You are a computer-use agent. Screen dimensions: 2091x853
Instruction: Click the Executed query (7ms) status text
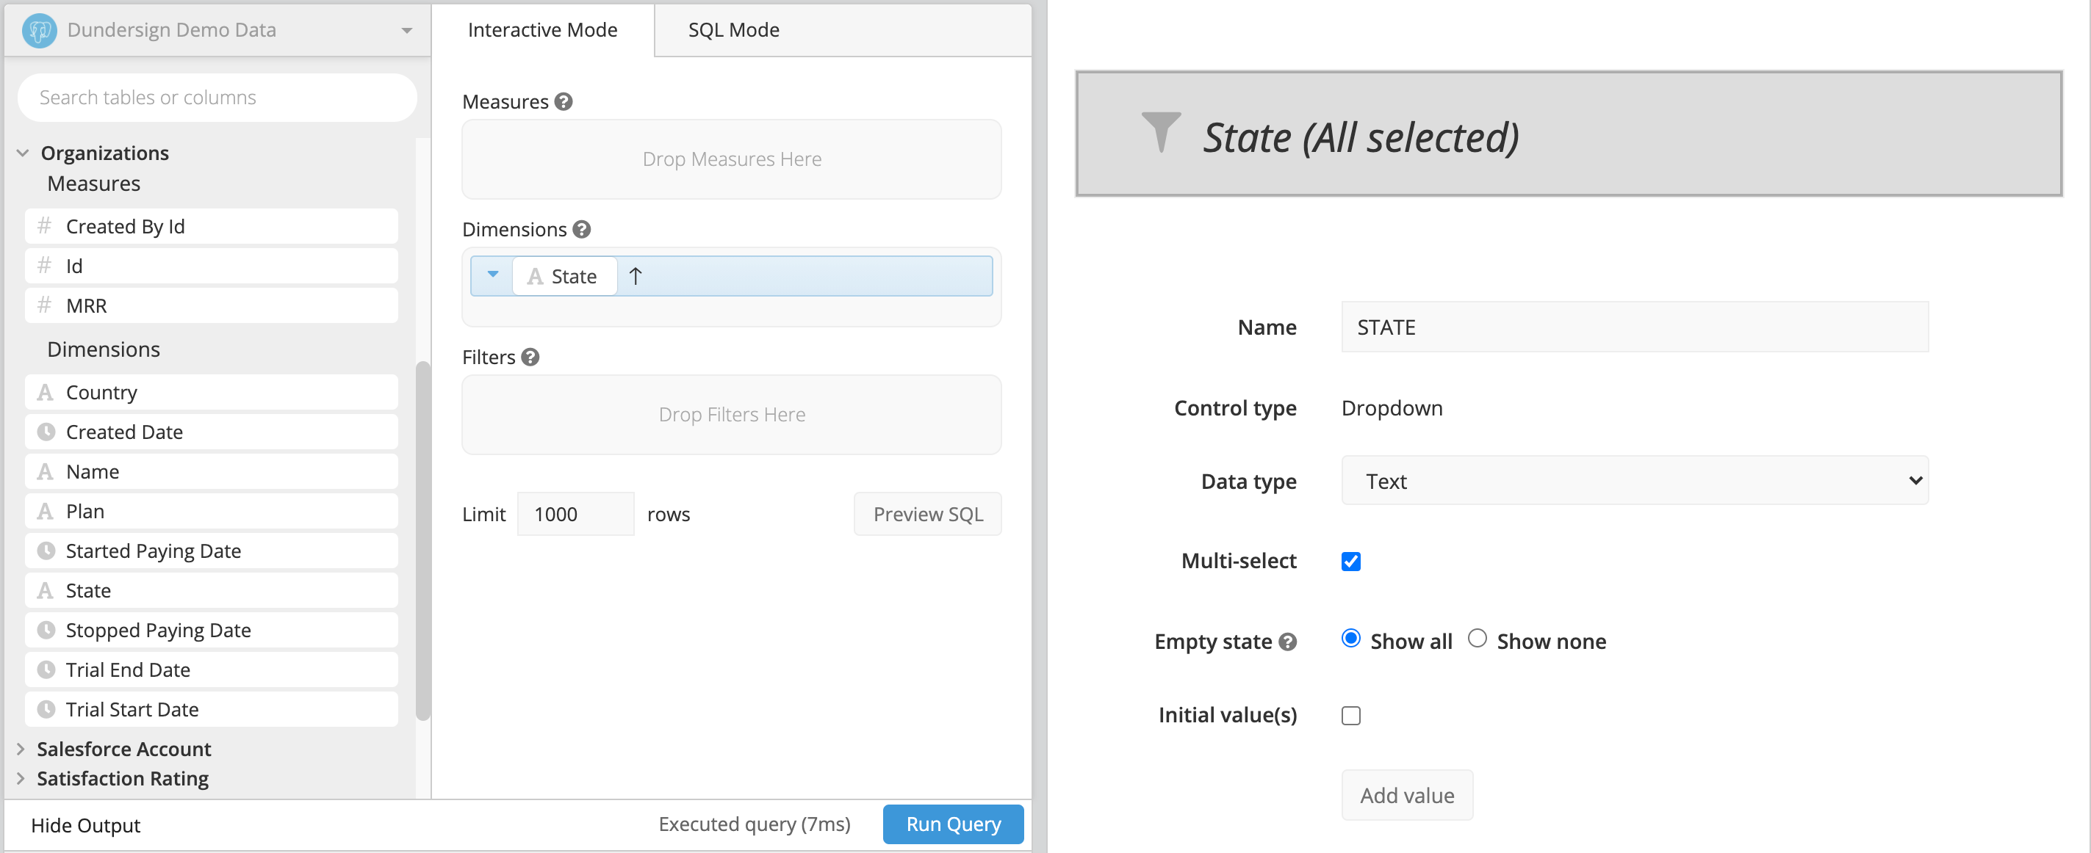pos(754,824)
